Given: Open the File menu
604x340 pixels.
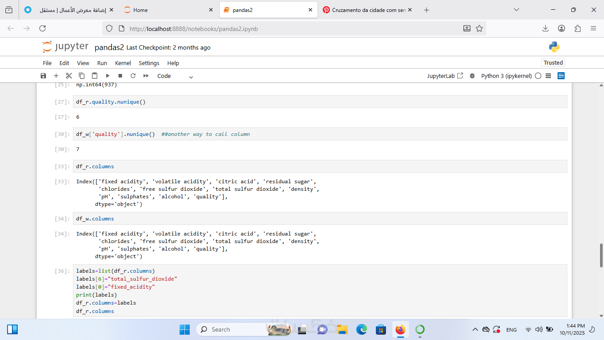Looking at the screenshot, I should click(47, 63).
